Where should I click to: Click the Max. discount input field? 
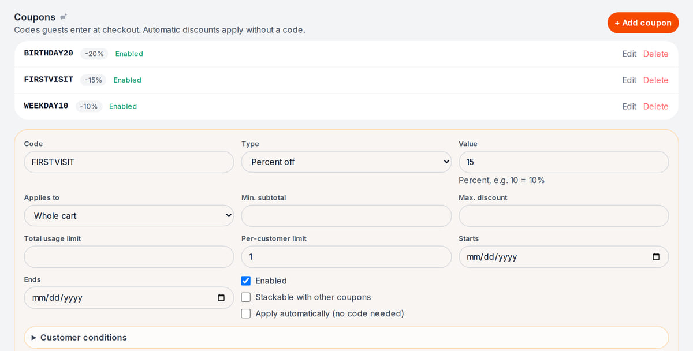564,216
